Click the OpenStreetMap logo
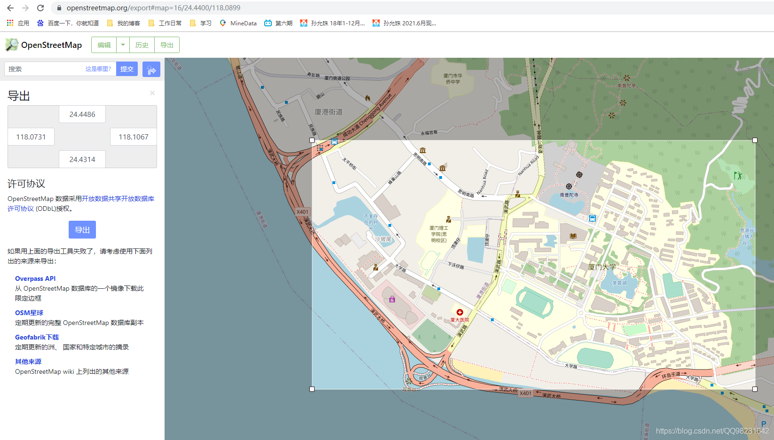 pyautogui.click(x=44, y=45)
